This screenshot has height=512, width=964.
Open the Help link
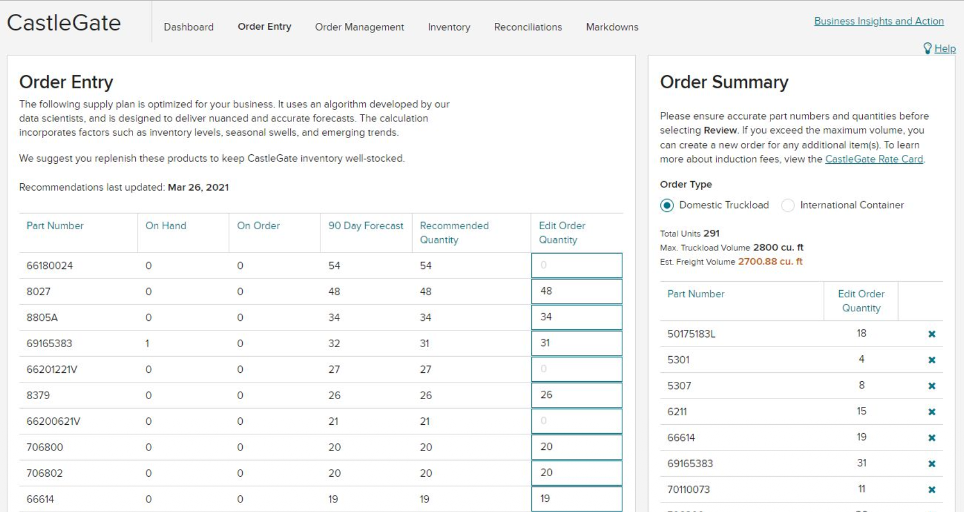point(945,49)
